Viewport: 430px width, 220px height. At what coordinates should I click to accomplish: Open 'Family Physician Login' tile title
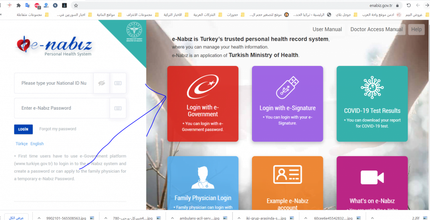(203, 198)
